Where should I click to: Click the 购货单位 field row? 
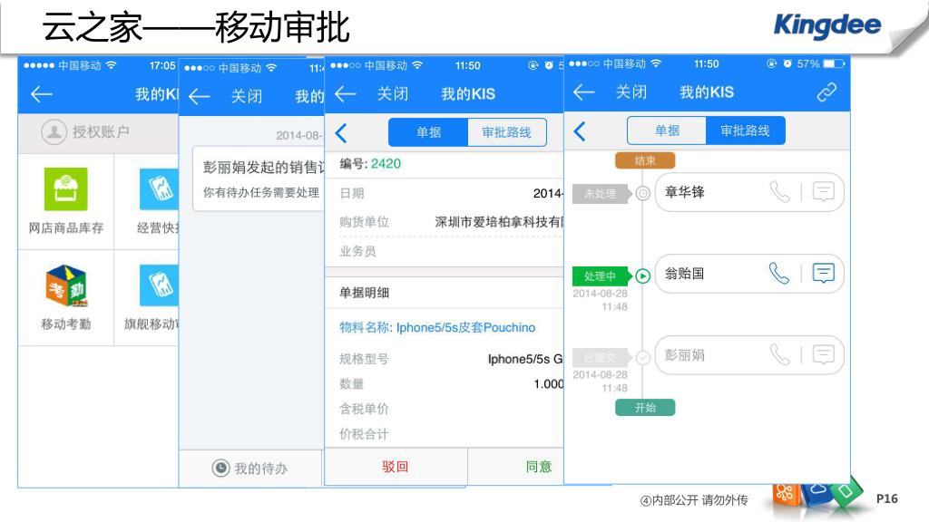[x=445, y=222]
